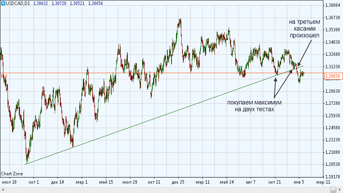Click the май 24 date label

point(227,182)
